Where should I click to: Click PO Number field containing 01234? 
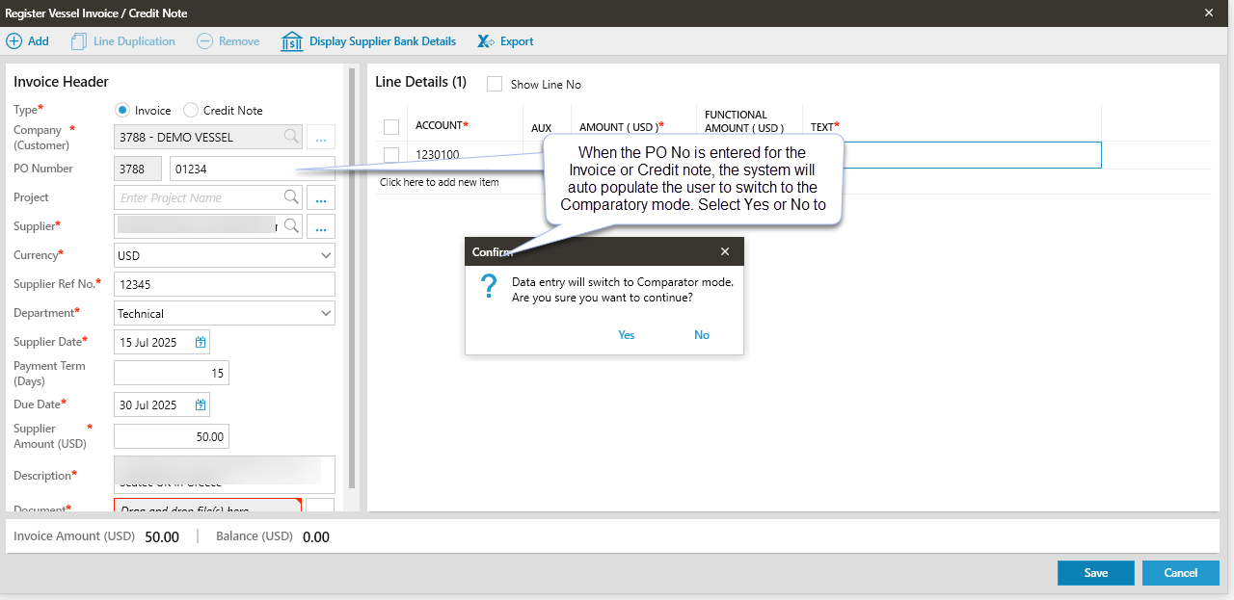[253, 169]
